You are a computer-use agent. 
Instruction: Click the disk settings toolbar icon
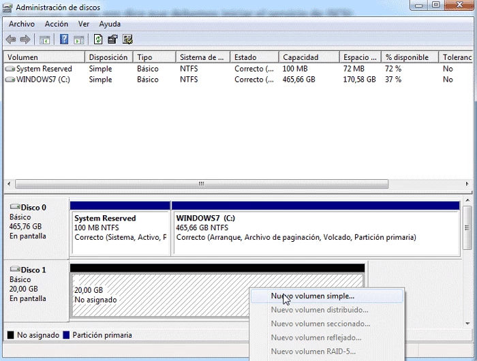click(x=127, y=40)
